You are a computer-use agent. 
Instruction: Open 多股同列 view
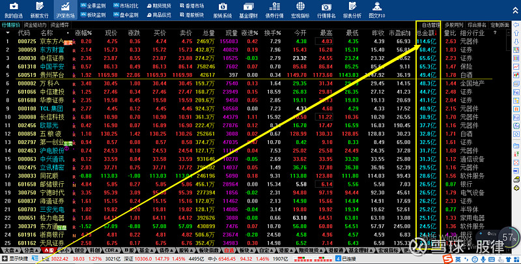click(454, 25)
